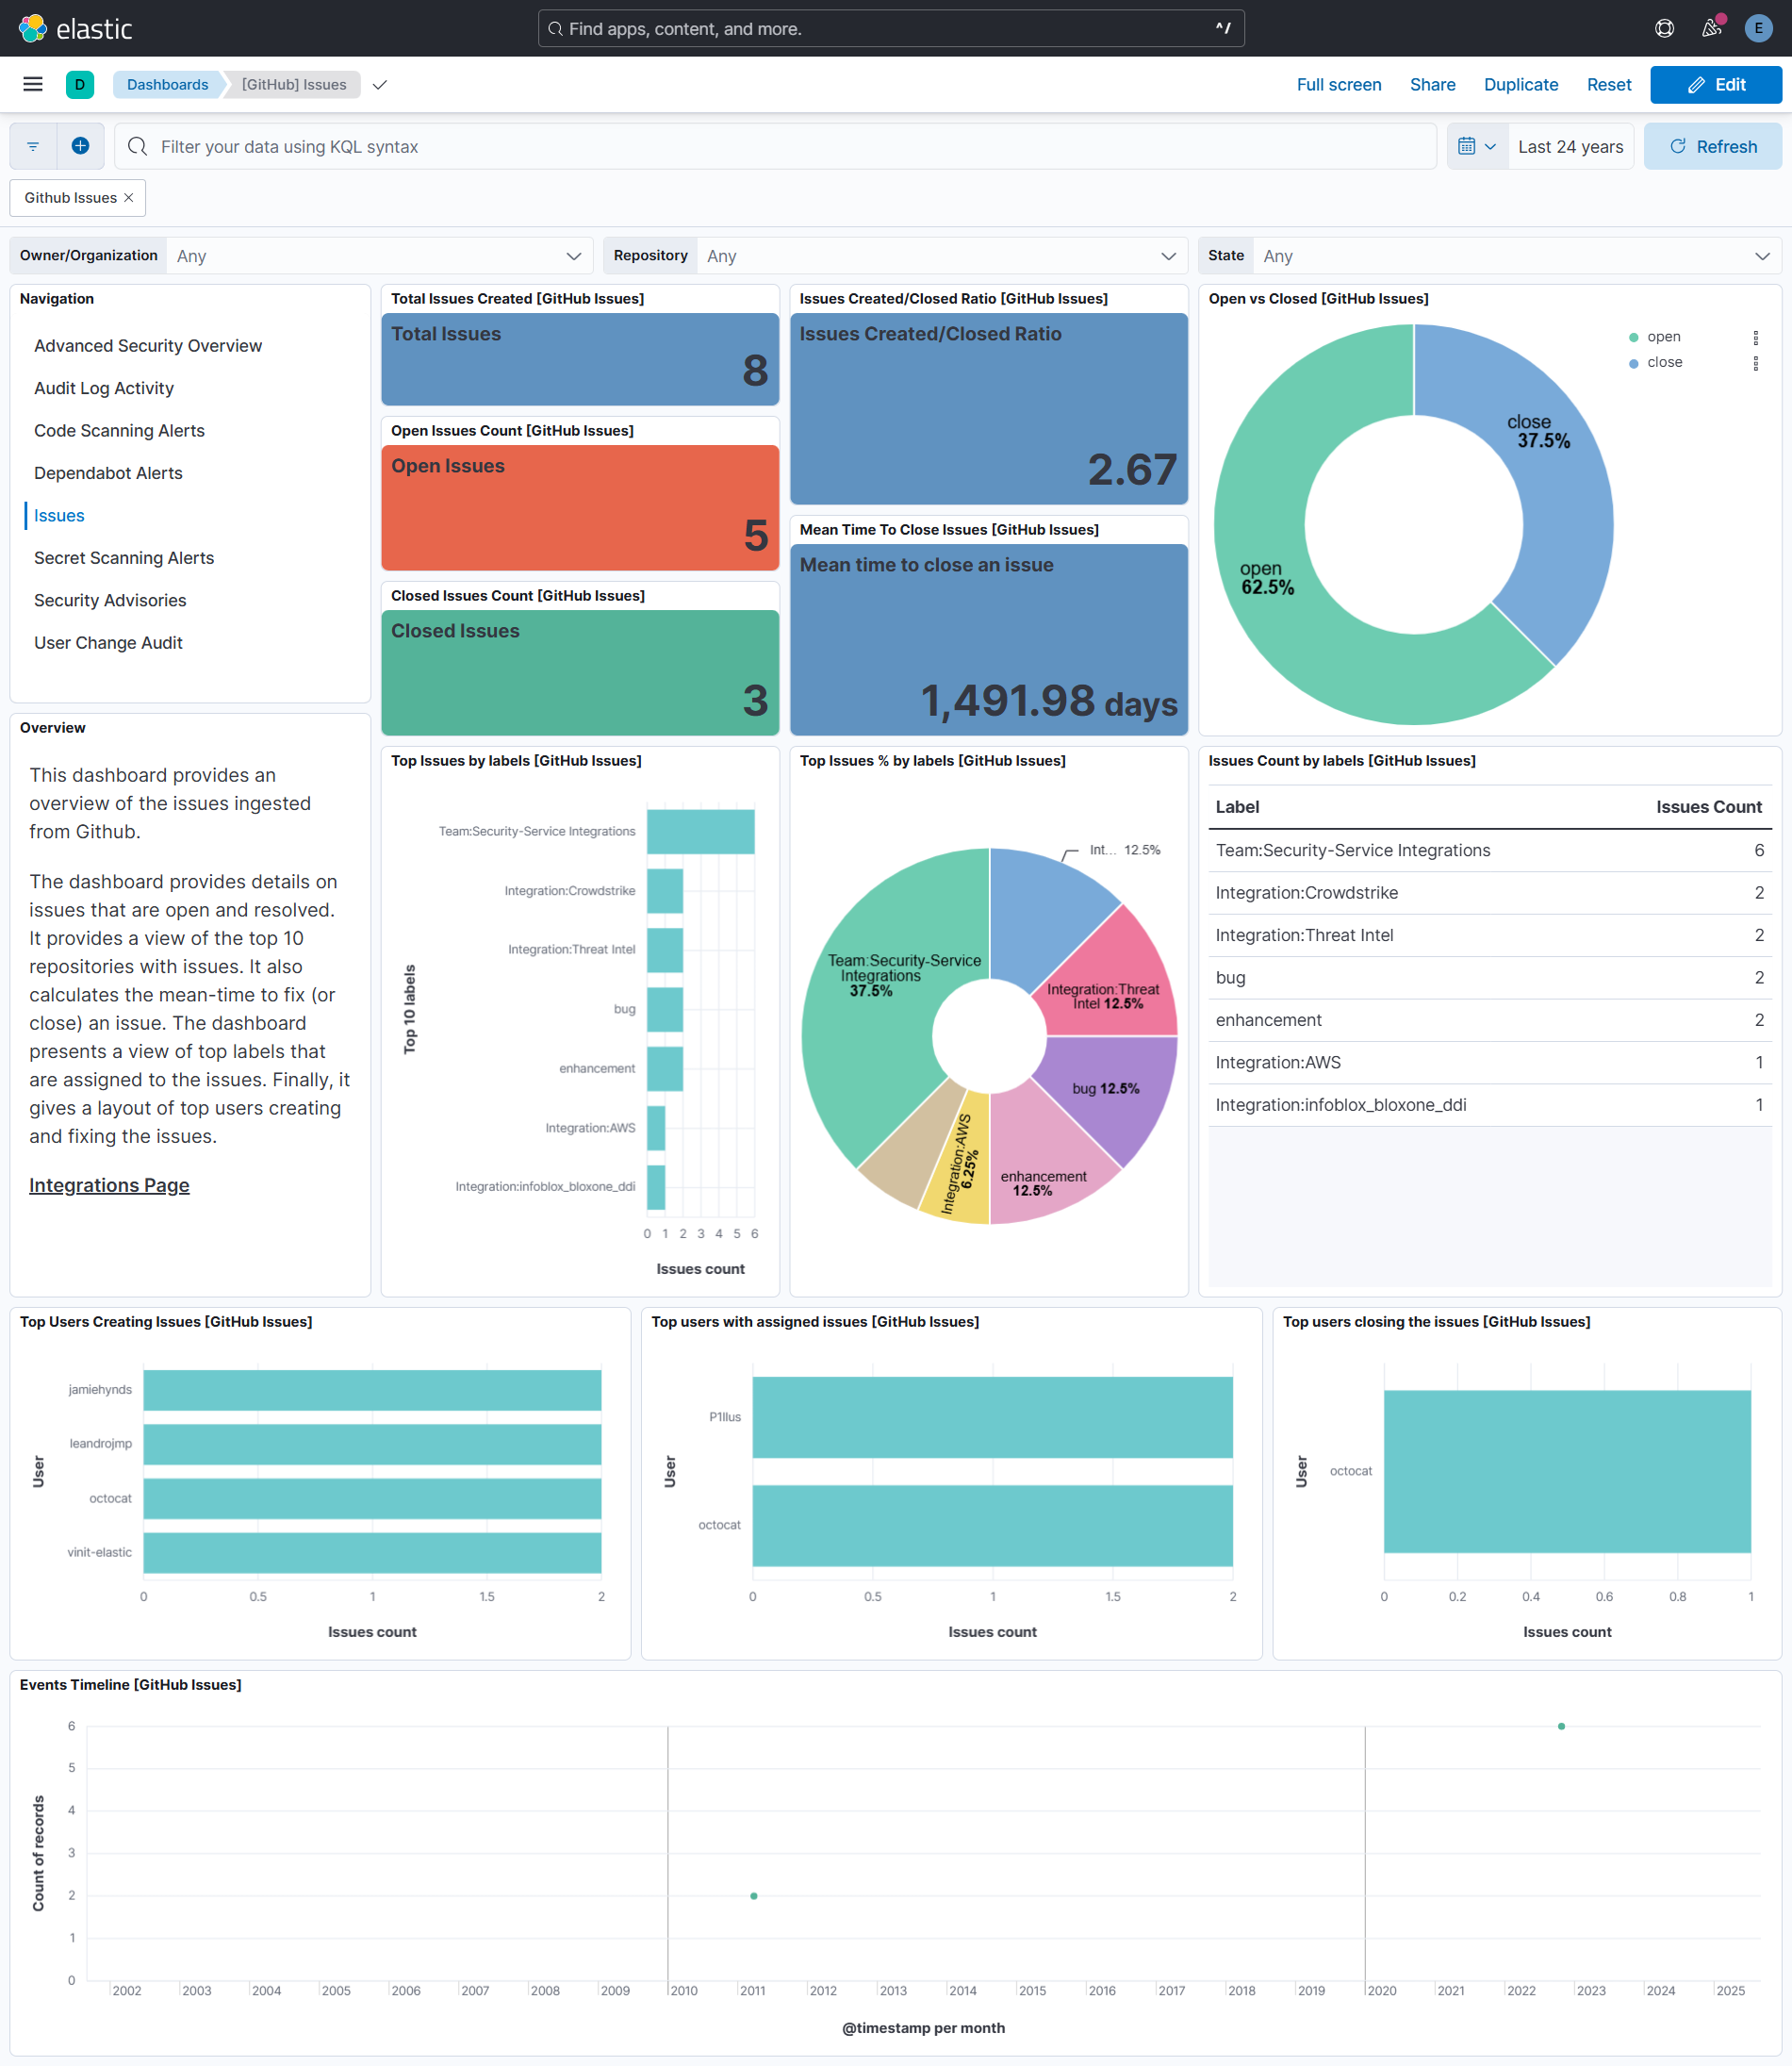Open the Repository dropdown
The width and height of the screenshot is (1792, 2066).
[1168, 256]
